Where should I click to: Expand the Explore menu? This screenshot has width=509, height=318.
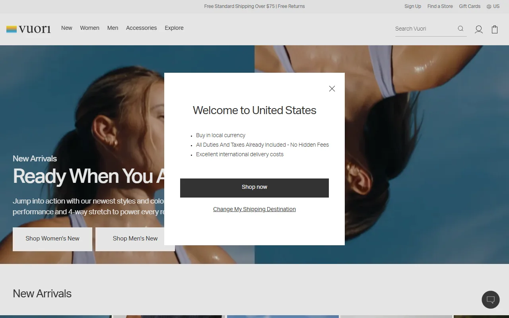click(174, 28)
